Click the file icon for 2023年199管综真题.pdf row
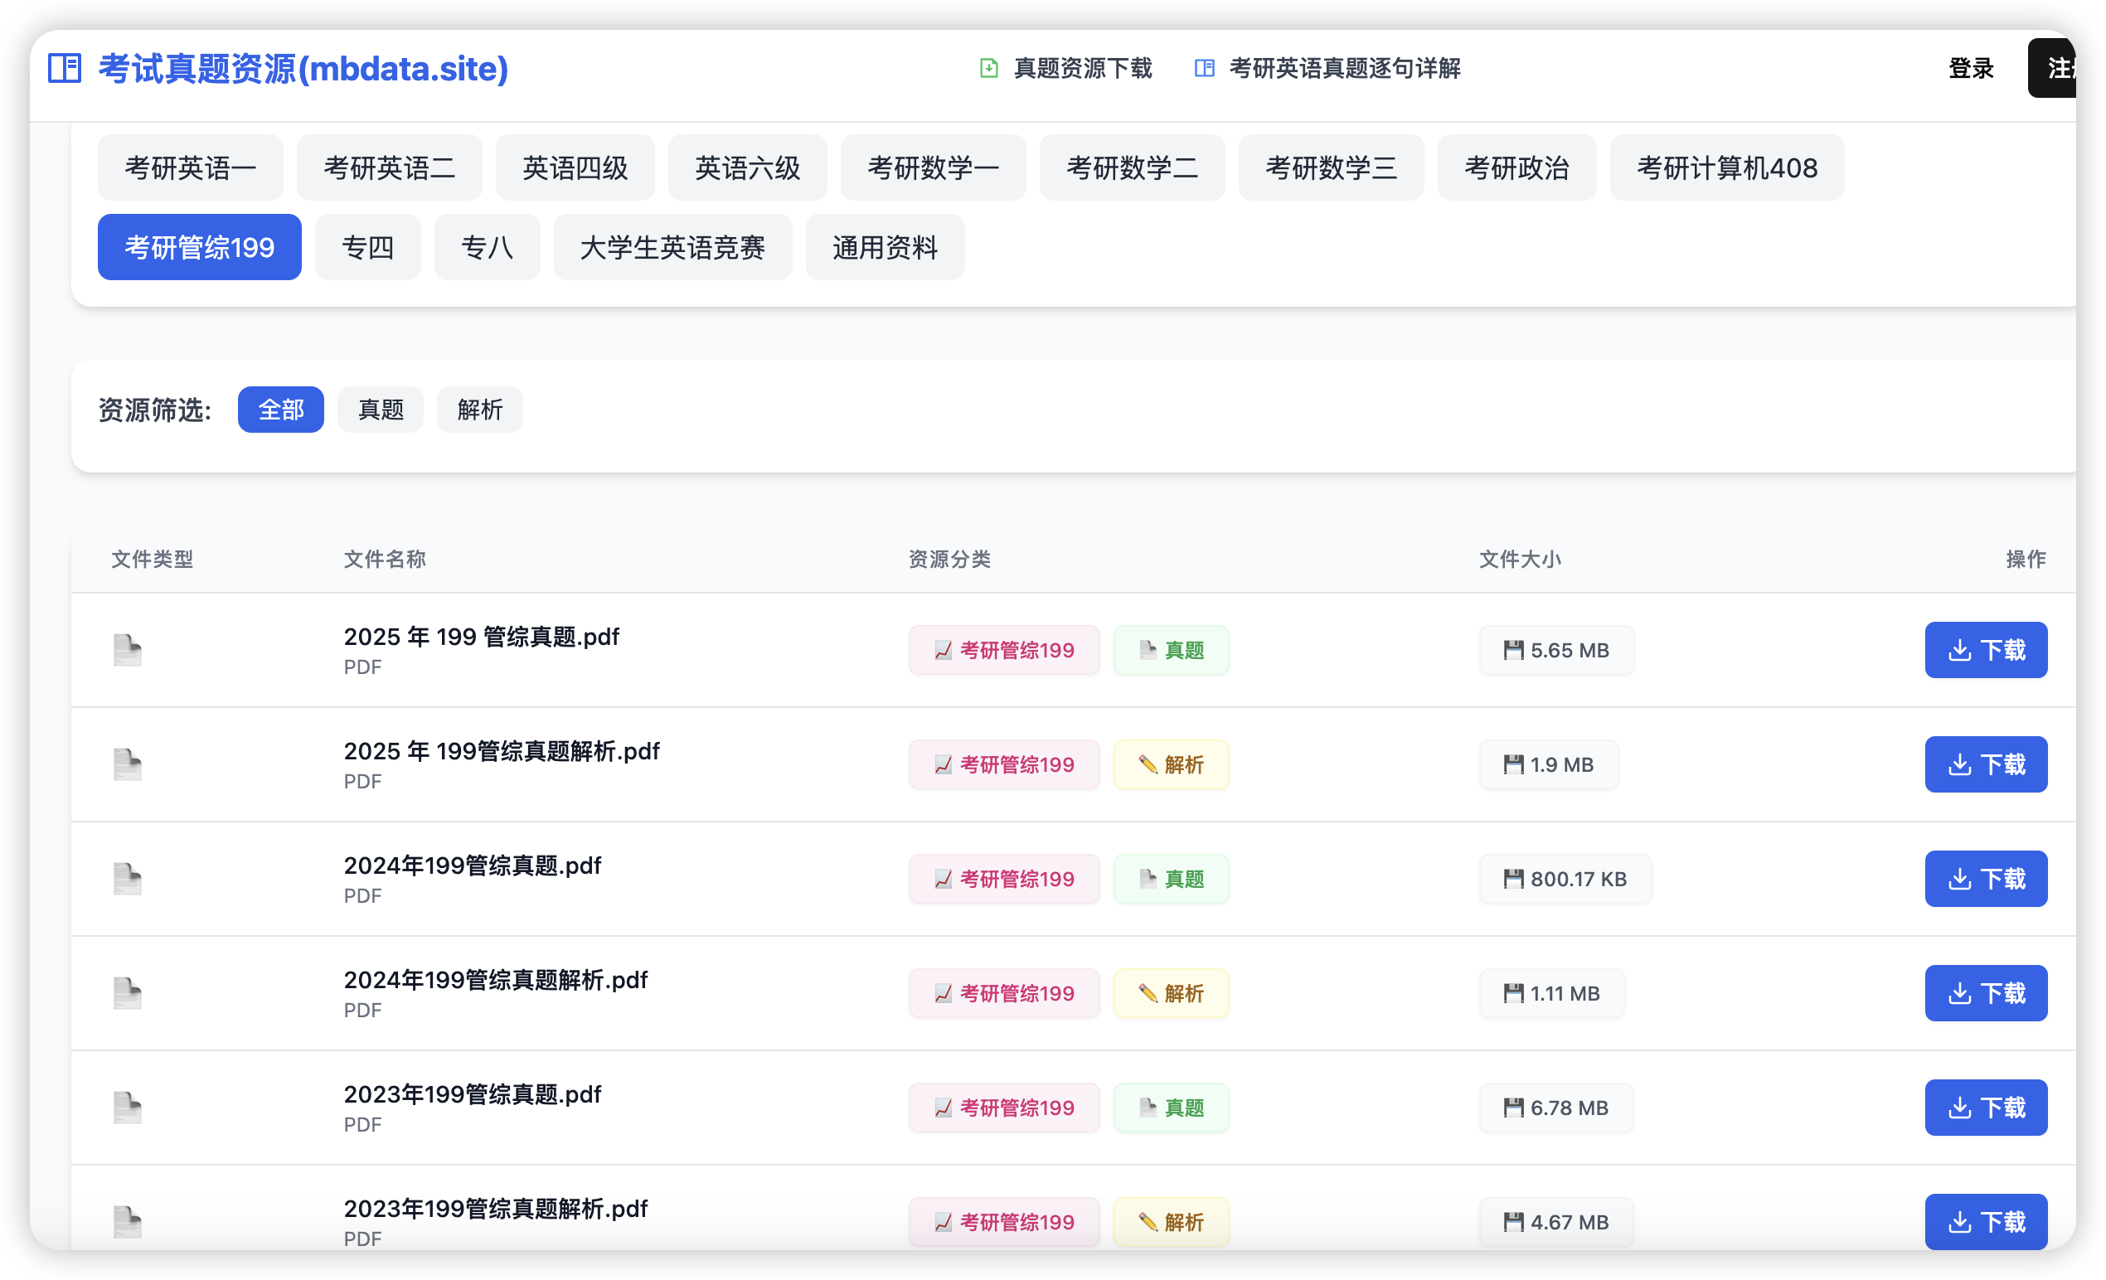 pos(128,1108)
